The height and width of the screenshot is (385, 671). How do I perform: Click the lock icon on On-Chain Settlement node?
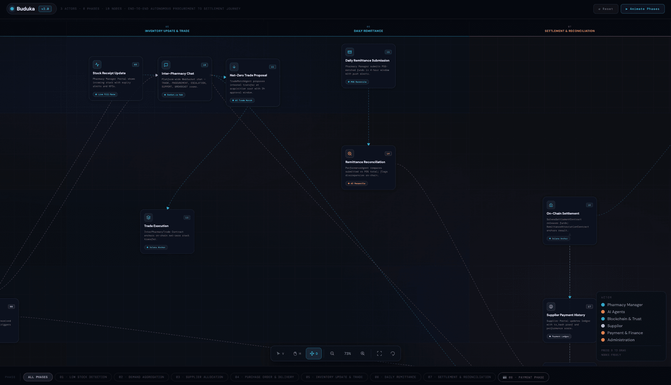tap(551, 205)
